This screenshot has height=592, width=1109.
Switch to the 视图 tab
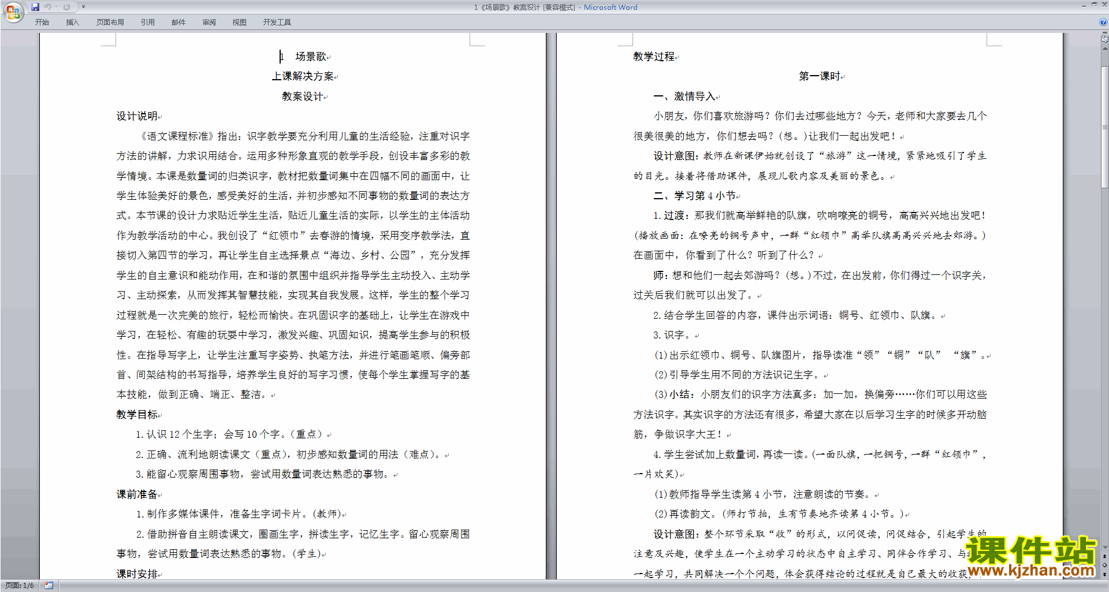tap(240, 23)
